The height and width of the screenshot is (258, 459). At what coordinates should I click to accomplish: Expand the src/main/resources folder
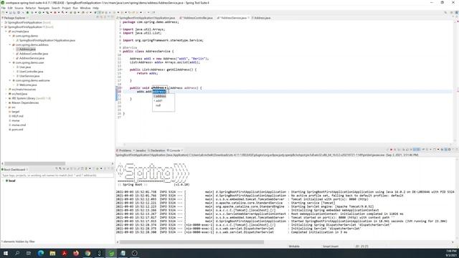point(6,89)
